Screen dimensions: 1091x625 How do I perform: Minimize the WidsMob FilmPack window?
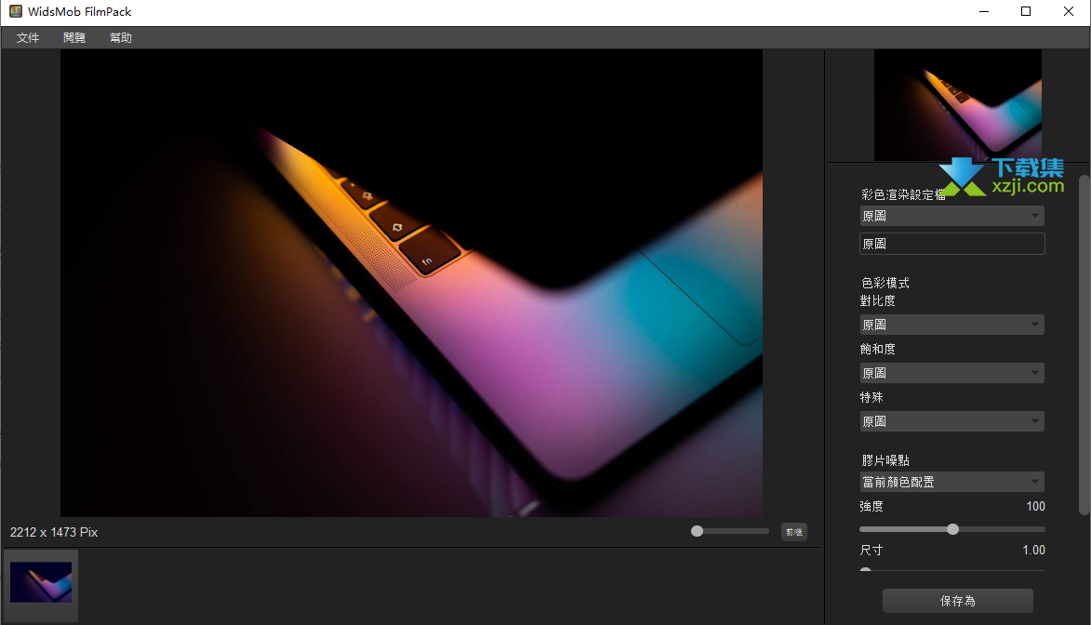tap(984, 11)
